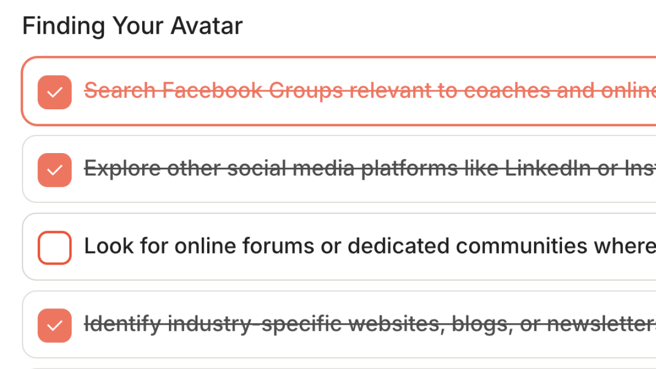Click the word "LinkedIn" in the second task
Screen dimensions: 656x369
(x=547, y=169)
